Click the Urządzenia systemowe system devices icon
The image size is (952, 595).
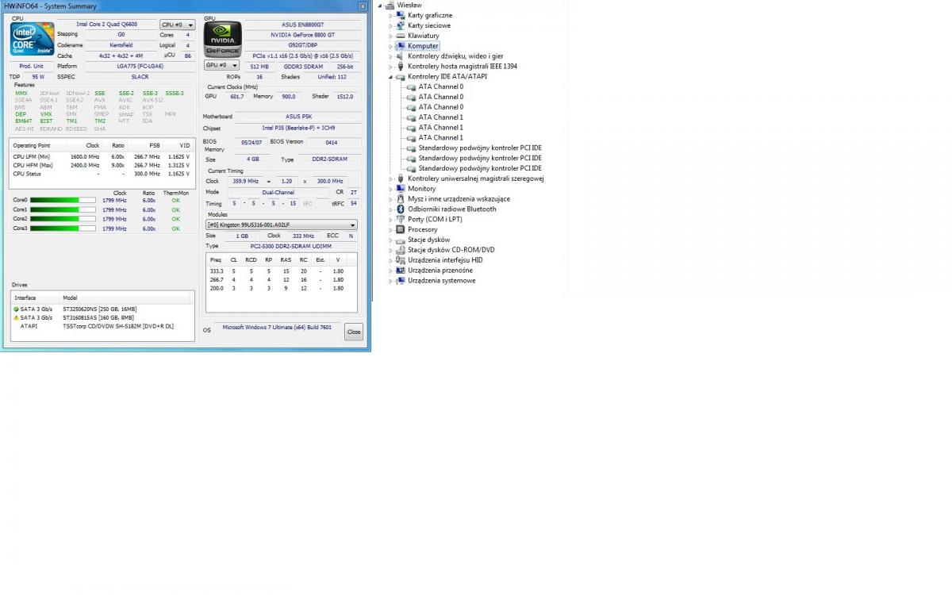pyautogui.click(x=401, y=281)
